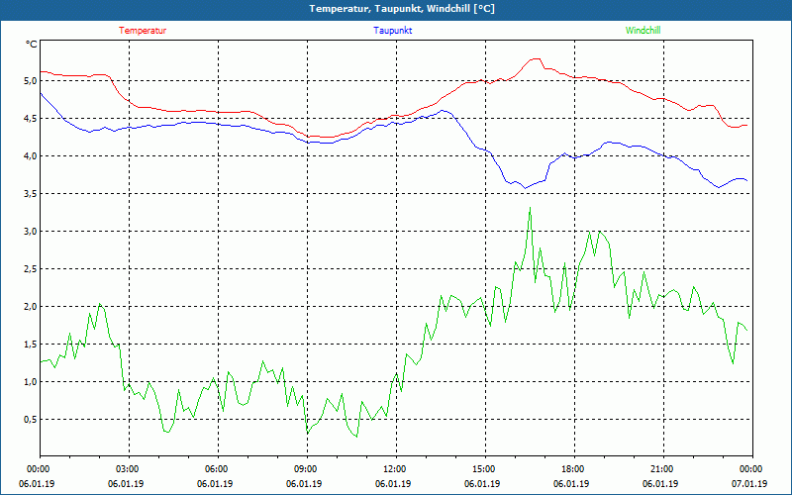
Task: Click the 0,5 y-axis value
Action: [x=31, y=419]
